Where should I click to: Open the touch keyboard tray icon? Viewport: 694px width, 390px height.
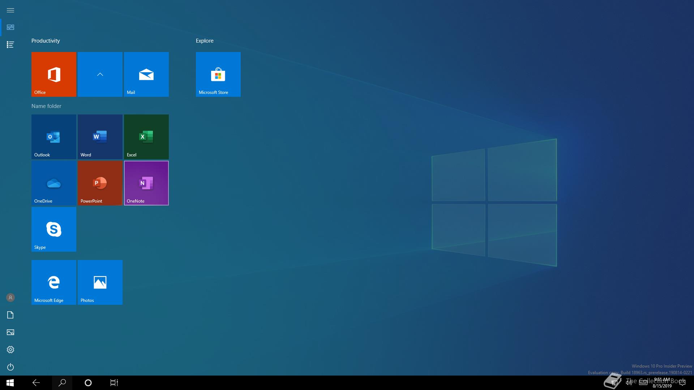click(643, 383)
